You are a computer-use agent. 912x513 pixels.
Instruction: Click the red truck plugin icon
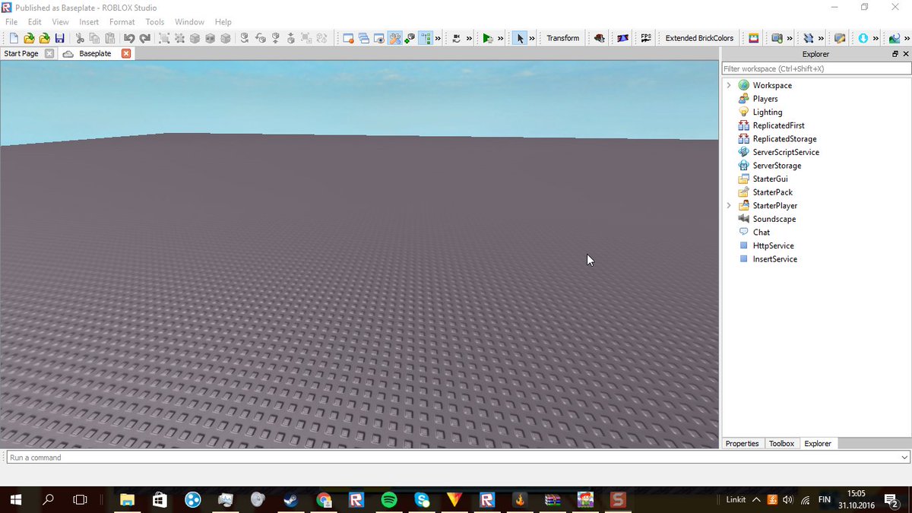pyautogui.click(x=599, y=38)
